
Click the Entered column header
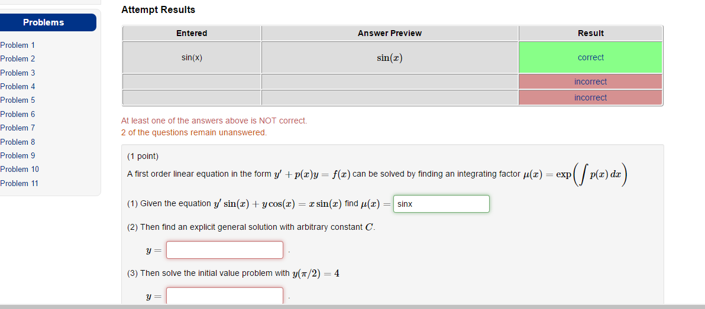(192, 33)
